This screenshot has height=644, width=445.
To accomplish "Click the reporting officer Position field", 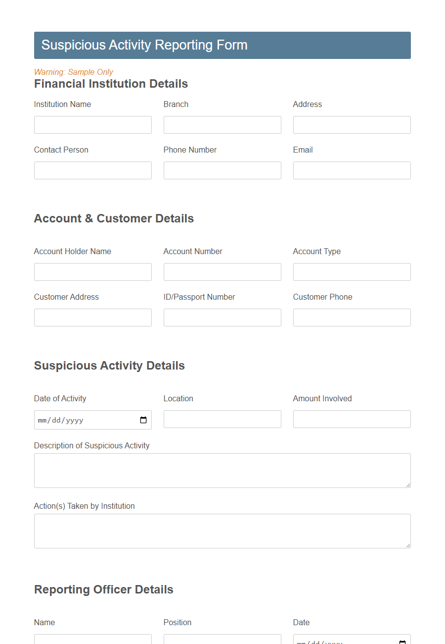I will [x=222, y=641].
